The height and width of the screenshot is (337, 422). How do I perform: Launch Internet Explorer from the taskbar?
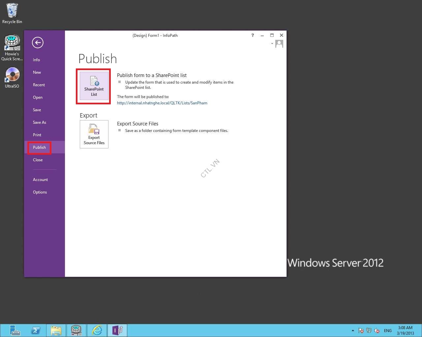97,330
